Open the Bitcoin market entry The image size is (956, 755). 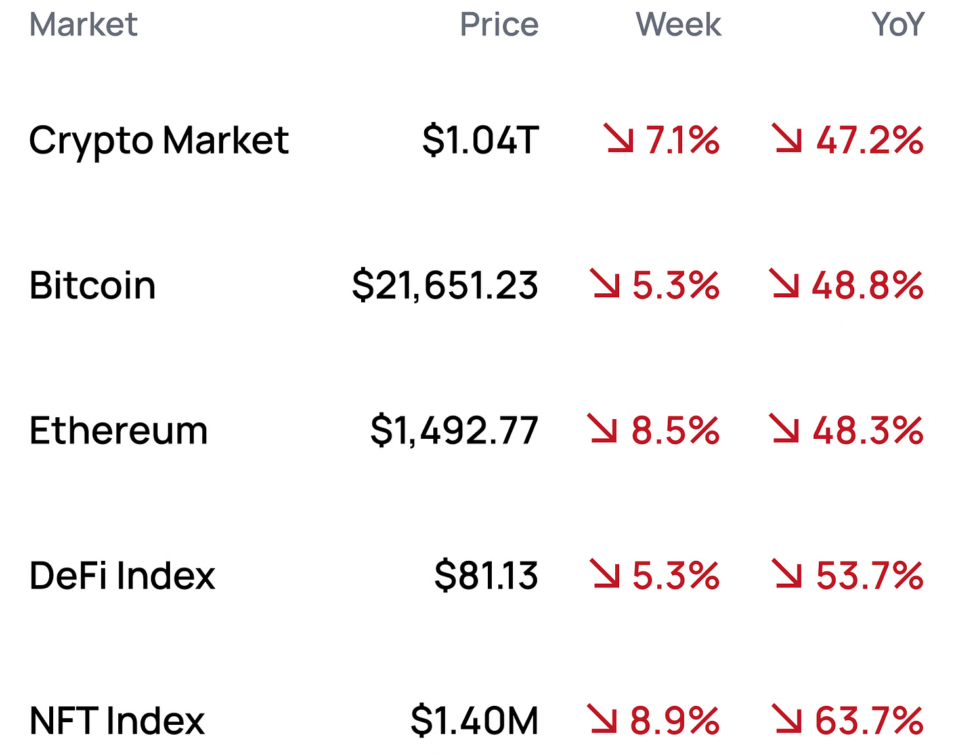click(x=93, y=285)
